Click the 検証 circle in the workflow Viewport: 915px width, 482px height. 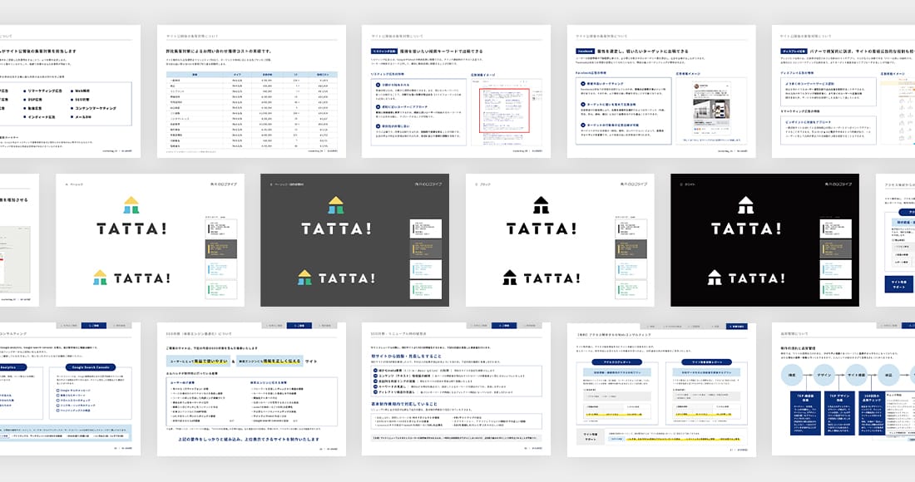[888, 376]
